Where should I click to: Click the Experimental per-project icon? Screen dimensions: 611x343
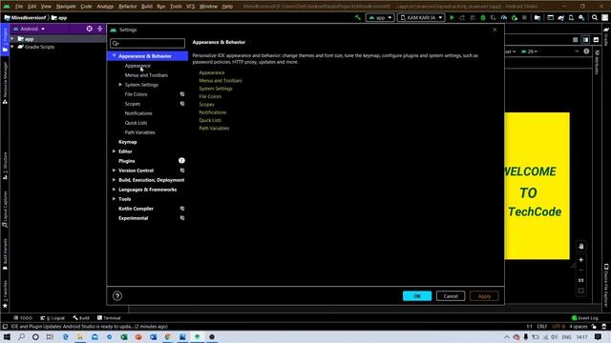pyautogui.click(x=182, y=218)
